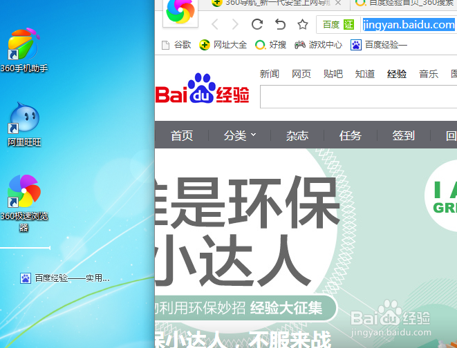Click the 贴吧 link above search box
The width and height of the screenshot is (457, 348).
(333, 74)
